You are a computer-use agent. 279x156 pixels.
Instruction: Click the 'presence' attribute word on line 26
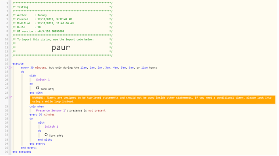pos(76,110)
